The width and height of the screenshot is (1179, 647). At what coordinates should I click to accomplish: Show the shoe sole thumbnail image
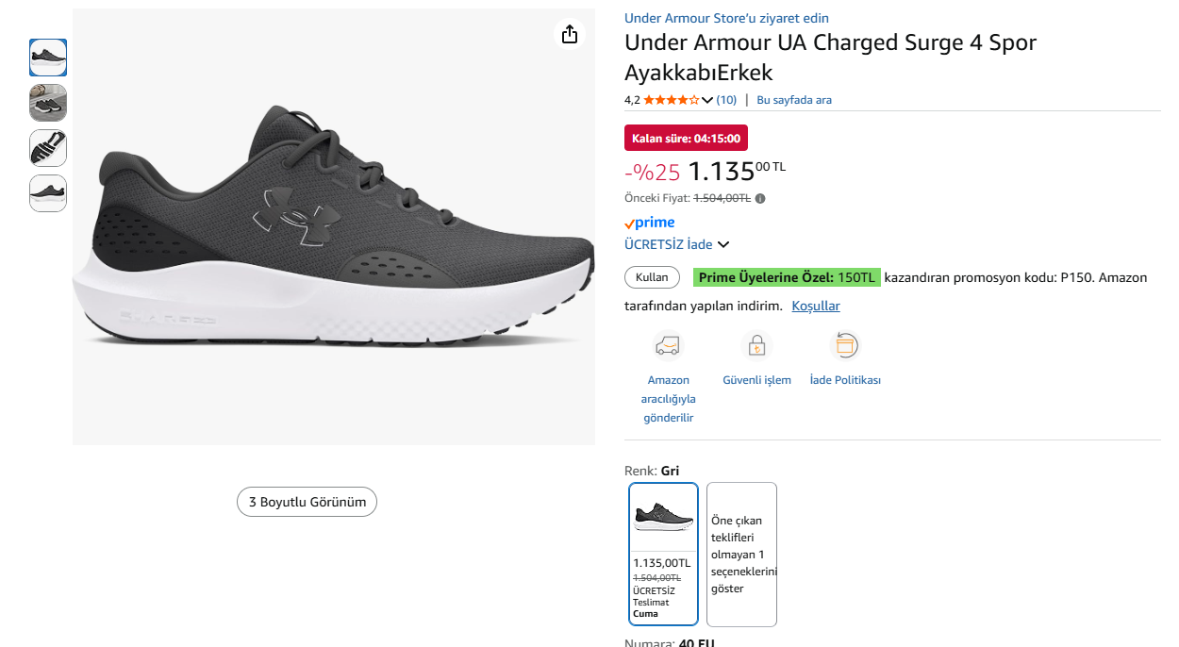[48, 148]
